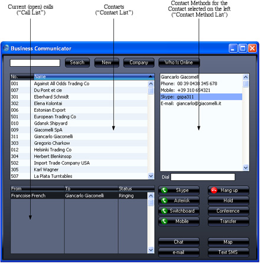
Task: Click scroll-down arrow in call list
Action: (151, 250)
